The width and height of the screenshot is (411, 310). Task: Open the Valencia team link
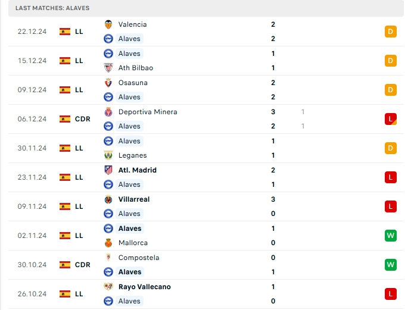pos(132,24)
